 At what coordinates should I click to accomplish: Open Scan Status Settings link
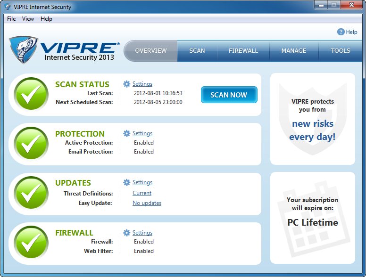142,84
